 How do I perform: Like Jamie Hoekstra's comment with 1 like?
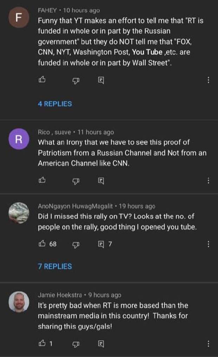42,343
